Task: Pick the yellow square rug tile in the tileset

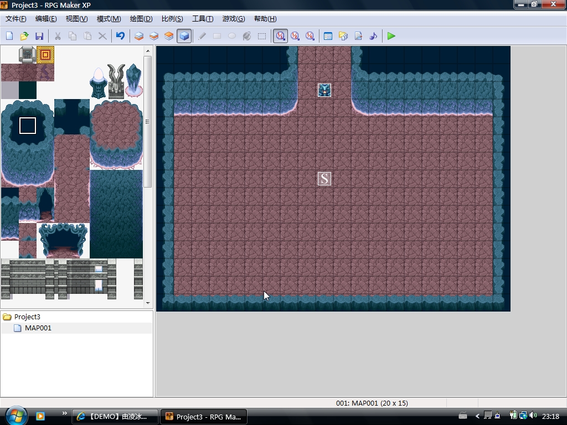Action: point(45,55)
